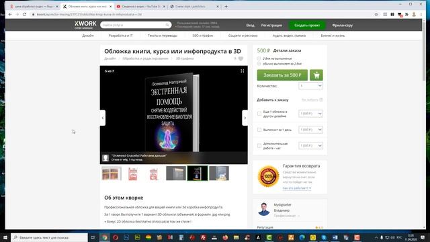Click the browser address bar URL
The height and width of the screenshot is (242, 430).
coord(89,14)
